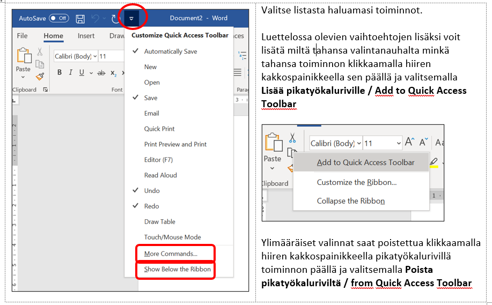Apply Strikethrough formatting
Image resolution: width=492 pixels, height=305 pixels.
pos(100,73)
